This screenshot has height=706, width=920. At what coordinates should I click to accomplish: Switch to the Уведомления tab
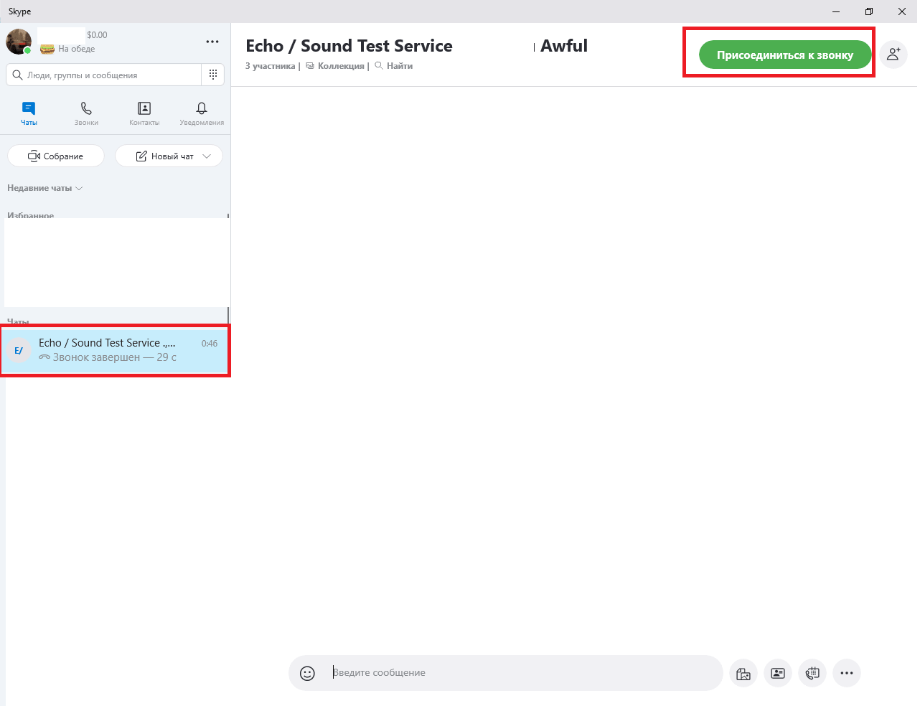202,113
